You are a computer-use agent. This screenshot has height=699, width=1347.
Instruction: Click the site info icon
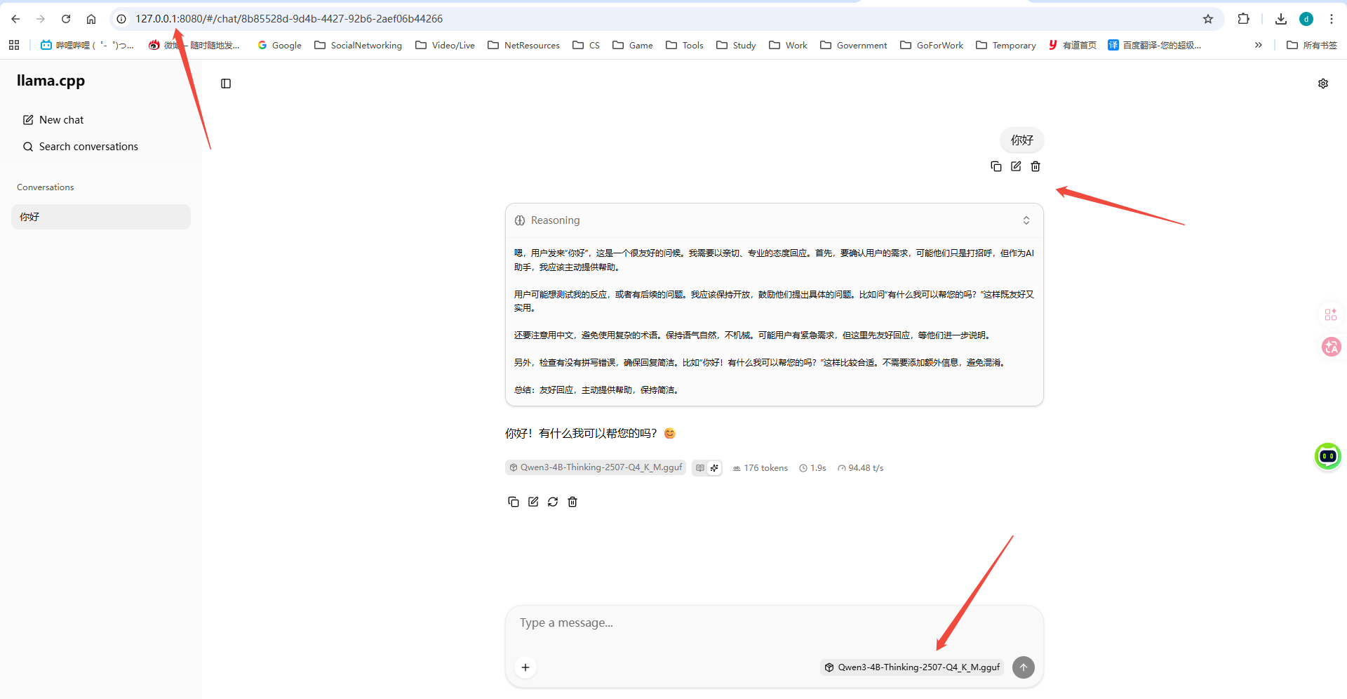pos(121,19)
